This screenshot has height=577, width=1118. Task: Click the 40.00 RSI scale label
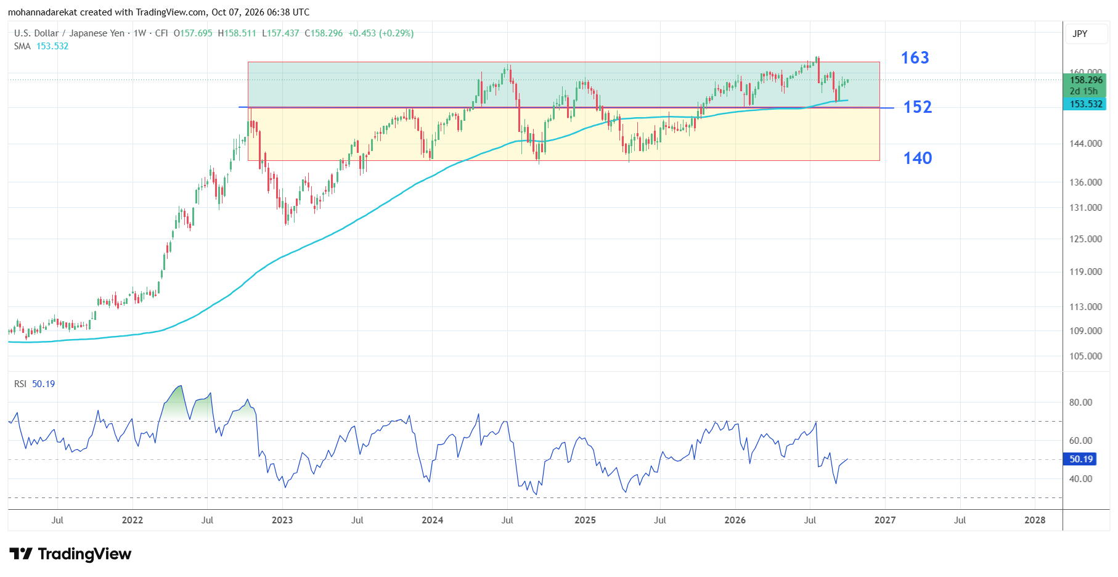(x=1080, y=479)
